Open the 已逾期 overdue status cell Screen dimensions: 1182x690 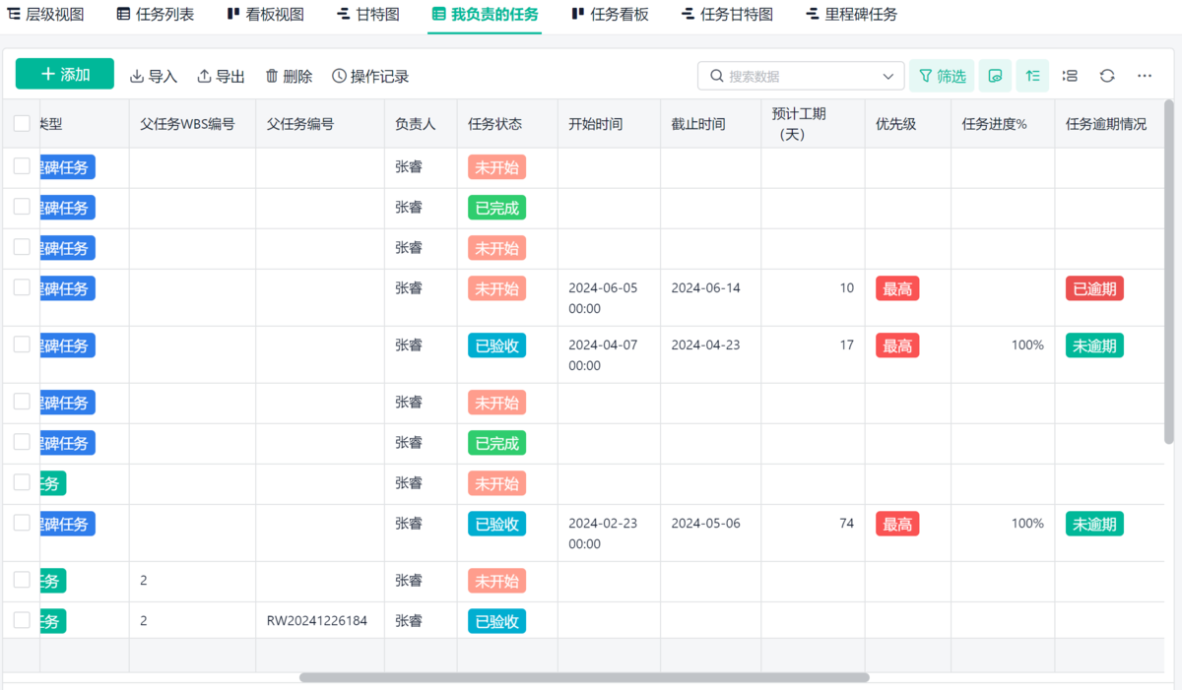(x=1094, y=288)
